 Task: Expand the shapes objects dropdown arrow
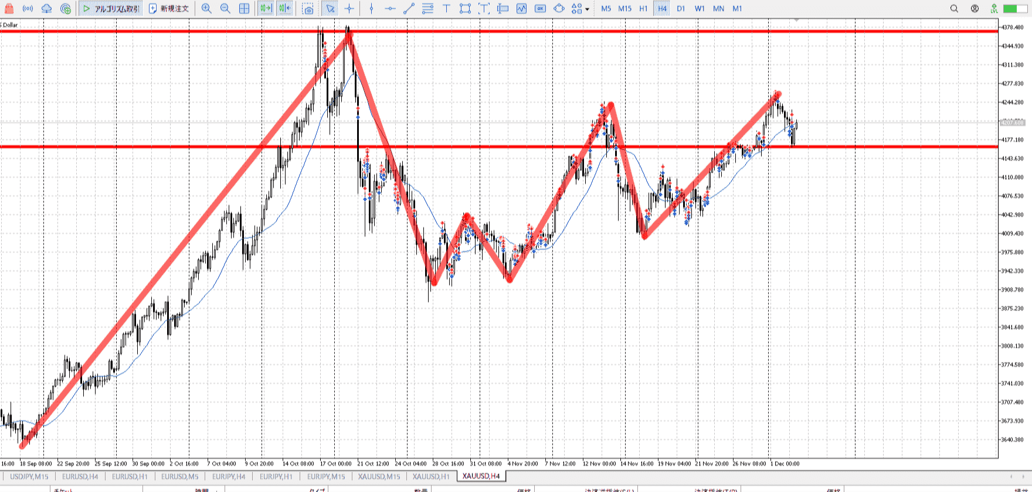pos(587,9)
